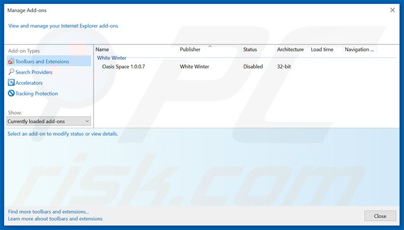Select the Oasis Space 1.0.0.7 add-on
The image size is (404, 230).
(123, 67)
